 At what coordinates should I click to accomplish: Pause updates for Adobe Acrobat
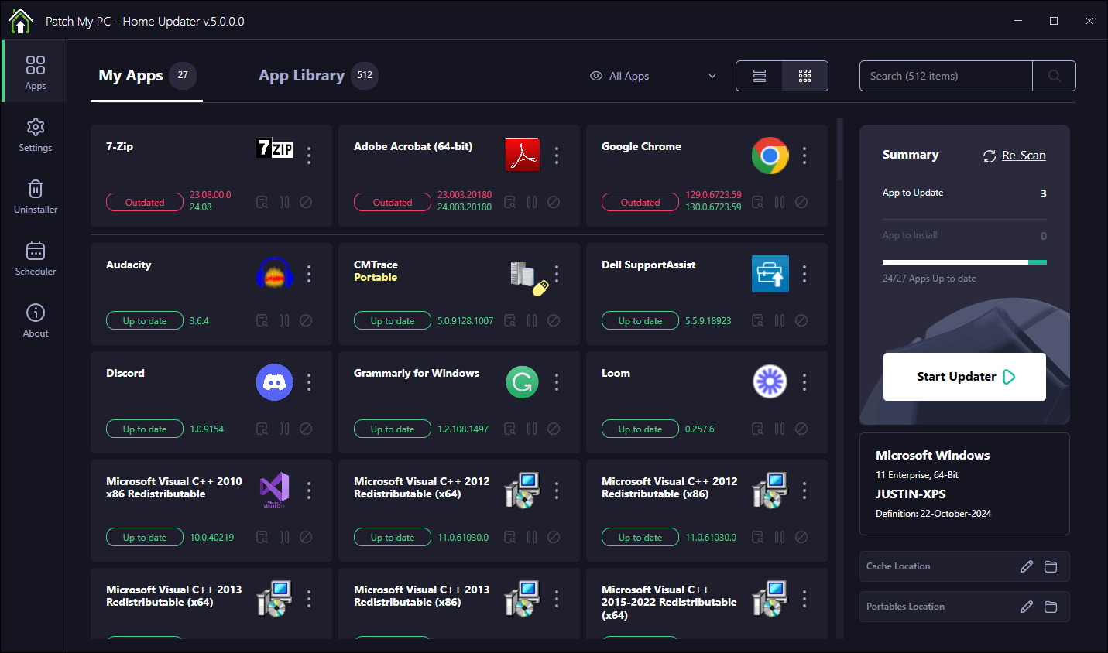(532, 202)
